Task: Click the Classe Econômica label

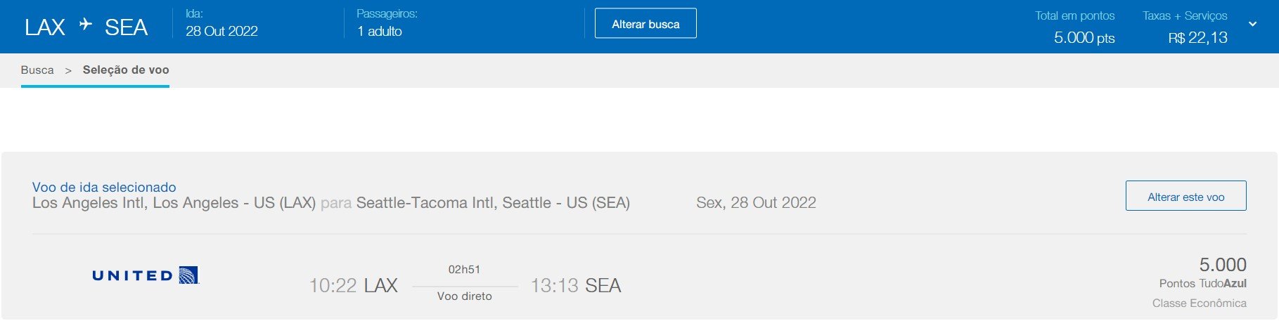Action: click(1200, 303)
